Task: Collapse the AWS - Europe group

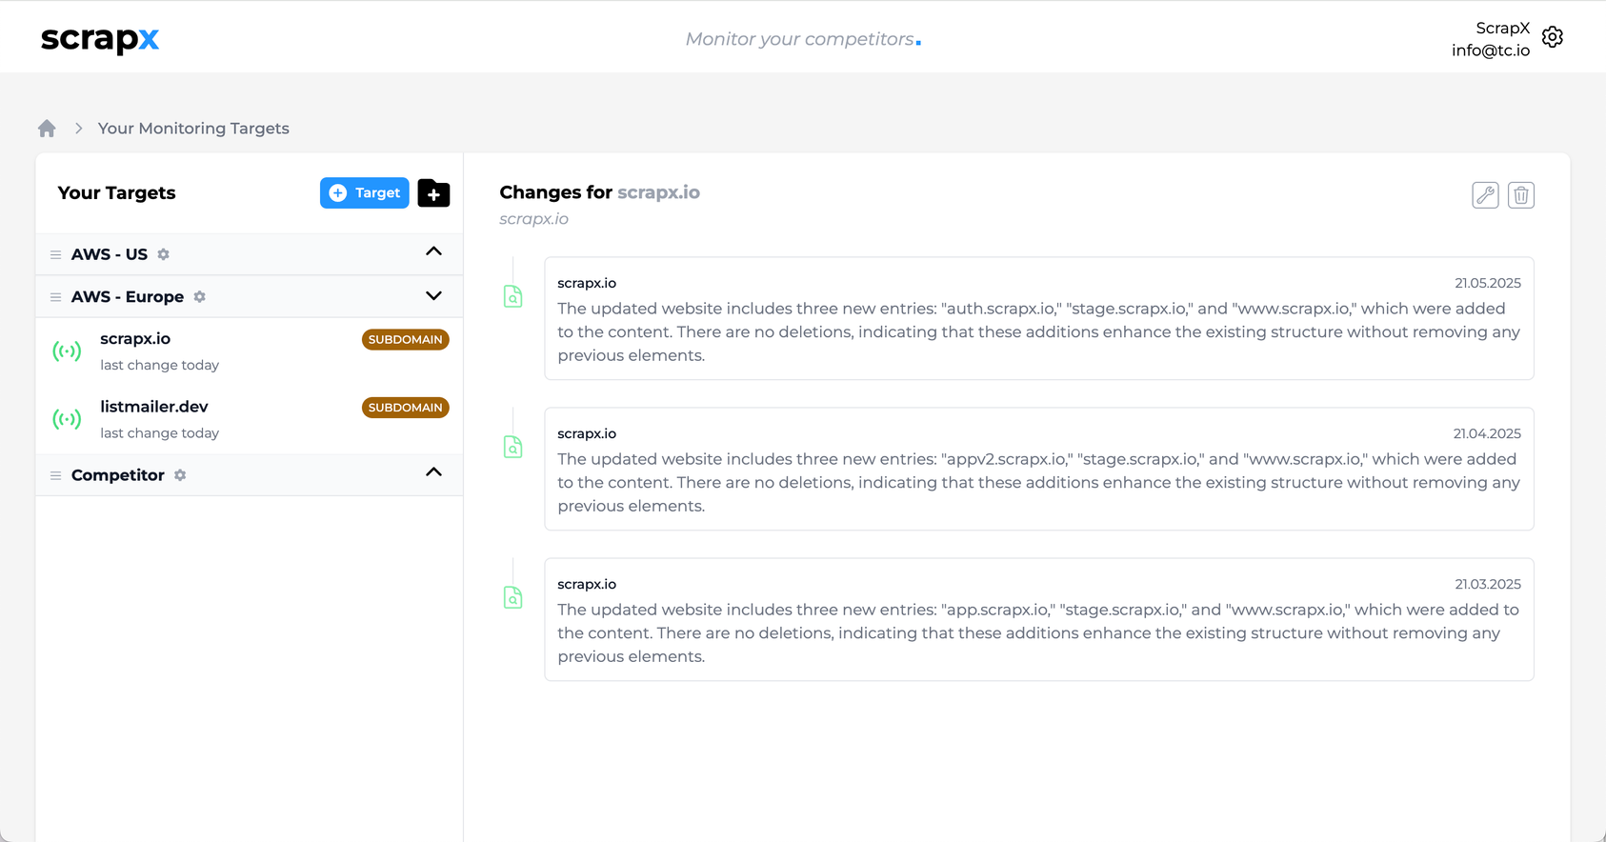Action: click(x=433, y=296)
